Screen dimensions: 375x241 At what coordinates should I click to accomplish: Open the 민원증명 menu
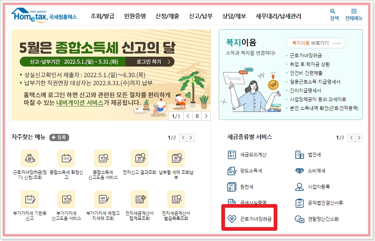click(x=135, y=16)
